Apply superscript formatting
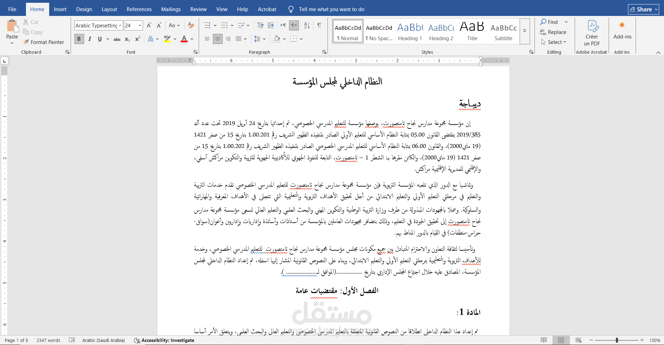The height and width of the screenshot is (345, 664). (137, 39)
